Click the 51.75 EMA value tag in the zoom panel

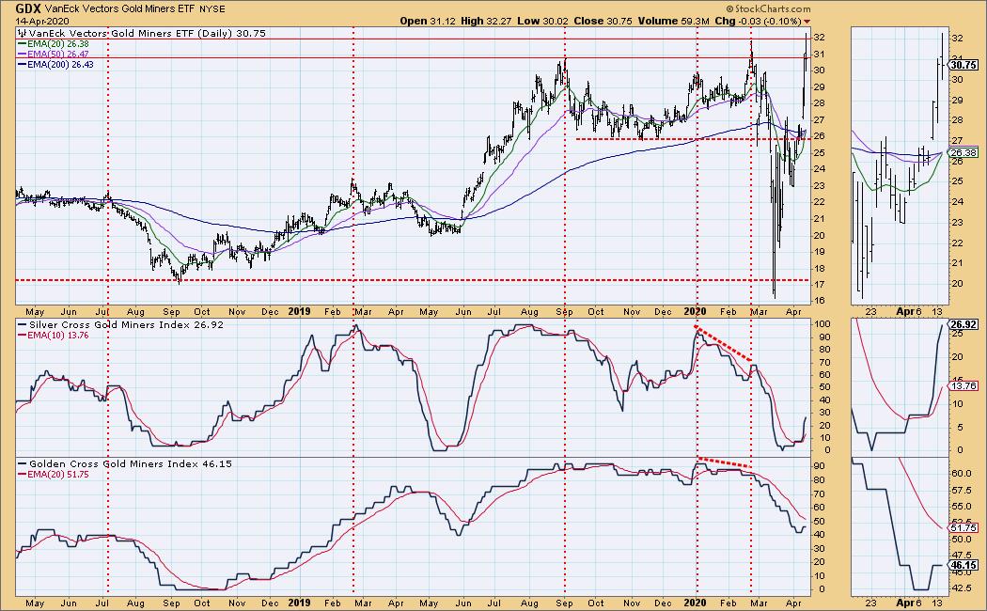click(963, 528)
